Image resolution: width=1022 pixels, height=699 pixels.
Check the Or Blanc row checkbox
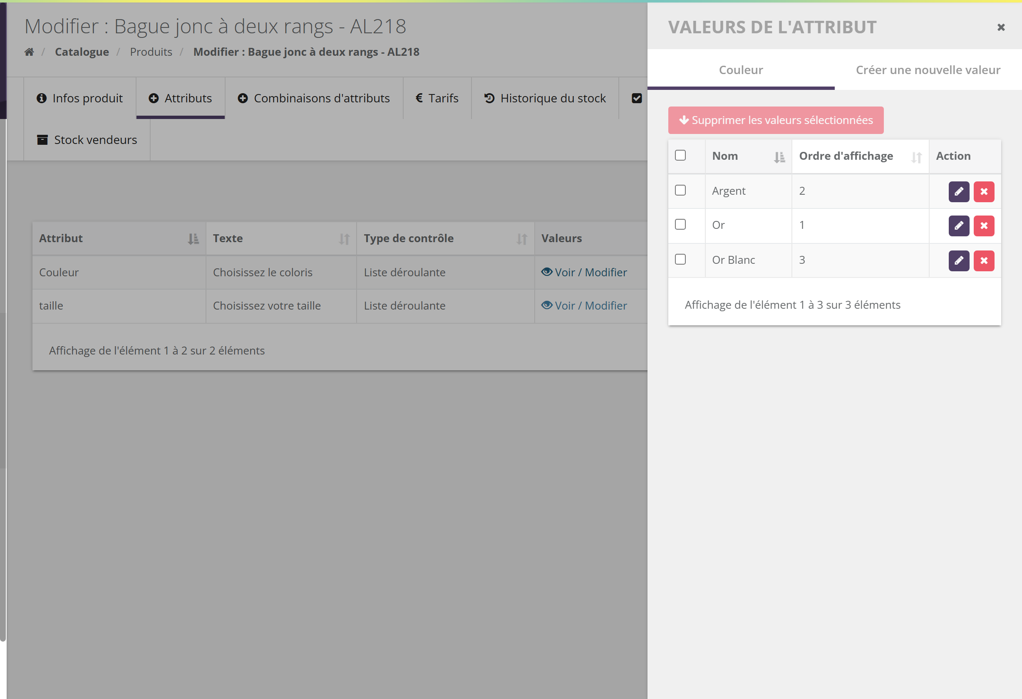click(680, 259)
